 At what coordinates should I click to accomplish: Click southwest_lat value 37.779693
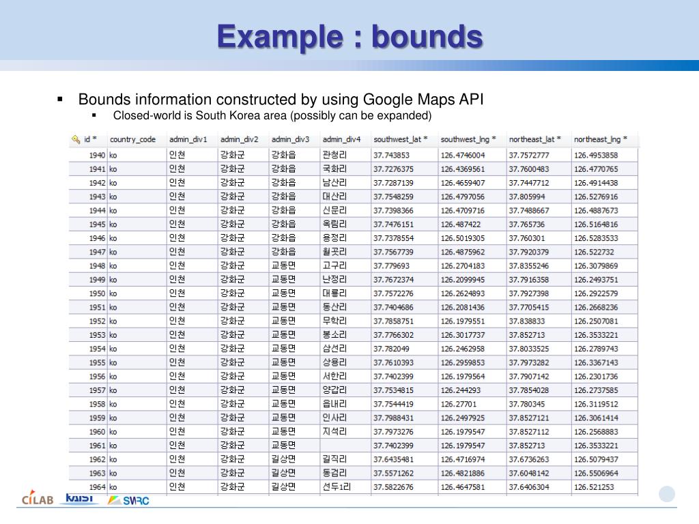(x=391, y=266)
